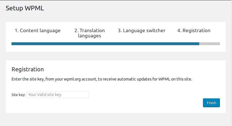The width and height of the screenshot is (232, 126).
Task: Click the number "1." before Content language
Action: point(17,30)
